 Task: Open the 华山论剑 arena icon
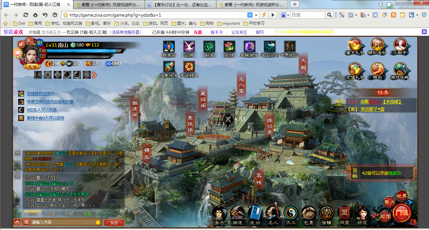point(270,49)
